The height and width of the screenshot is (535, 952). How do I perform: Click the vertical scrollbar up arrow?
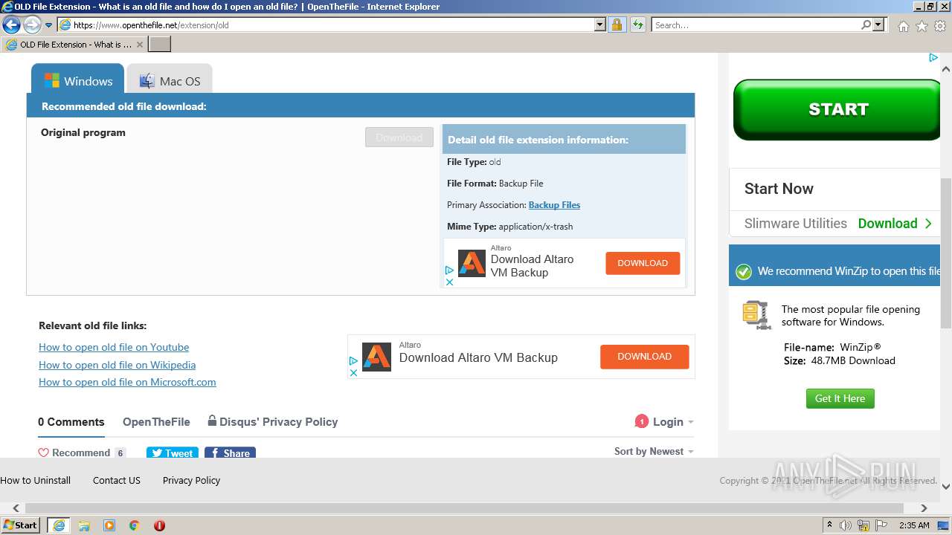(946, 69)
